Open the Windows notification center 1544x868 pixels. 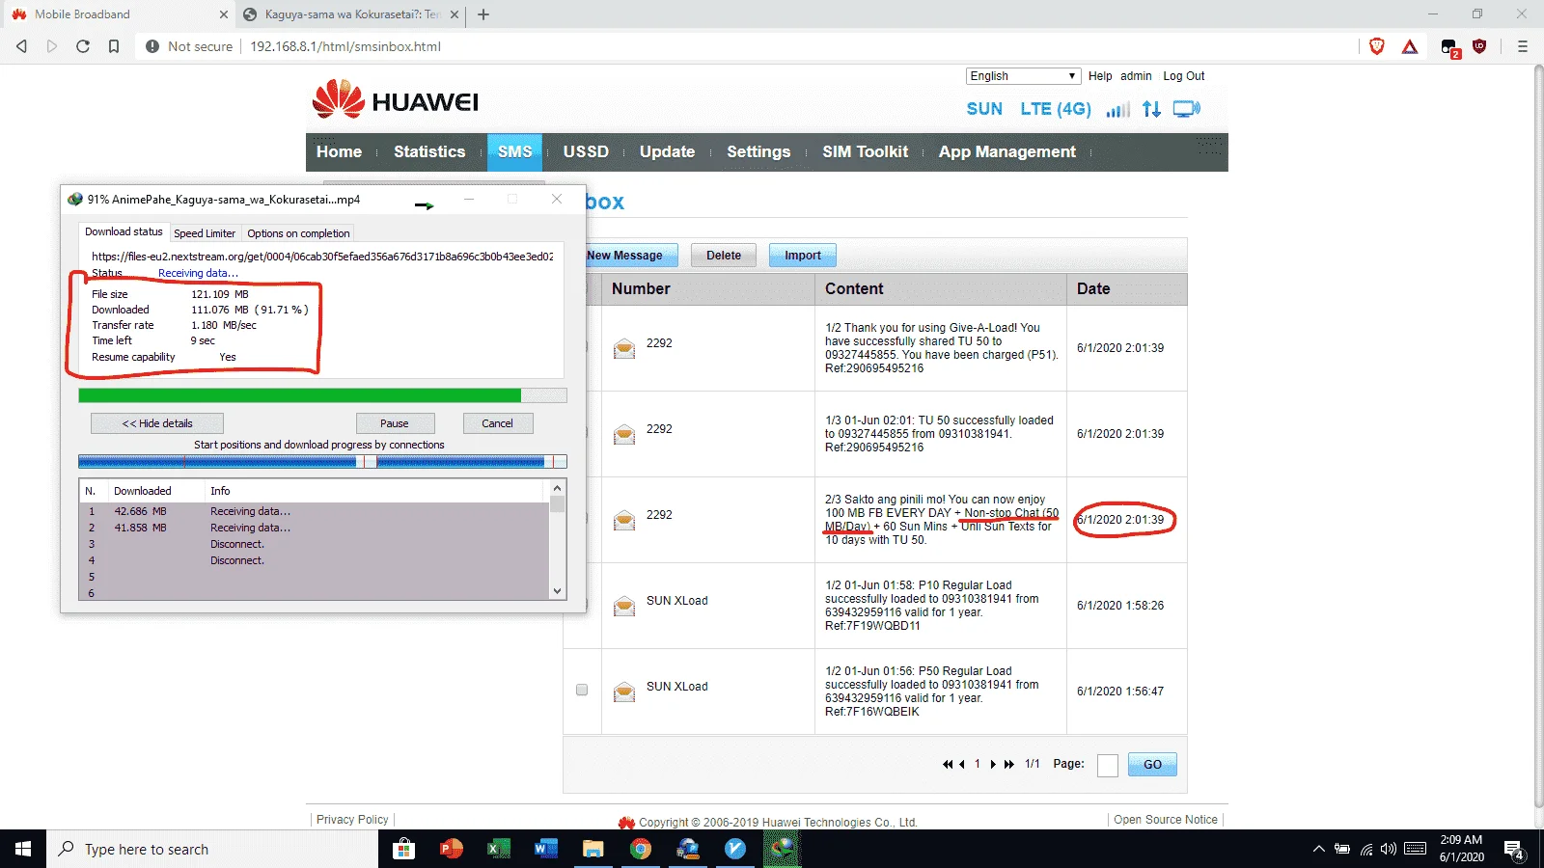[x=1514, y=849]
